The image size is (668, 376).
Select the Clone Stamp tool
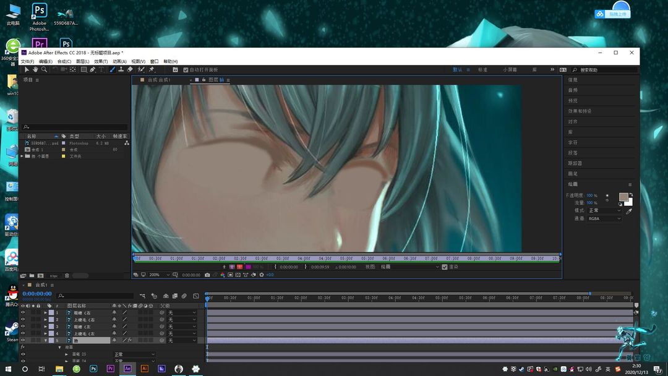121,69
